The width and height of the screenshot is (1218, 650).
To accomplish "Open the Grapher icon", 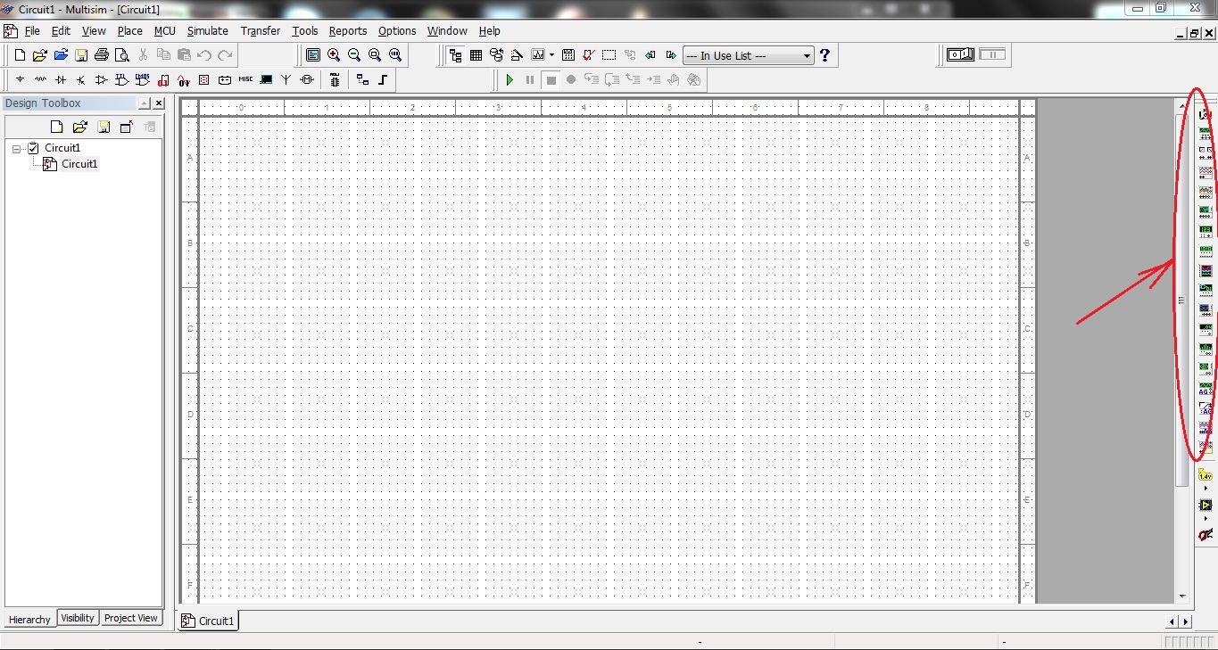I will click(x=538, y=55).
